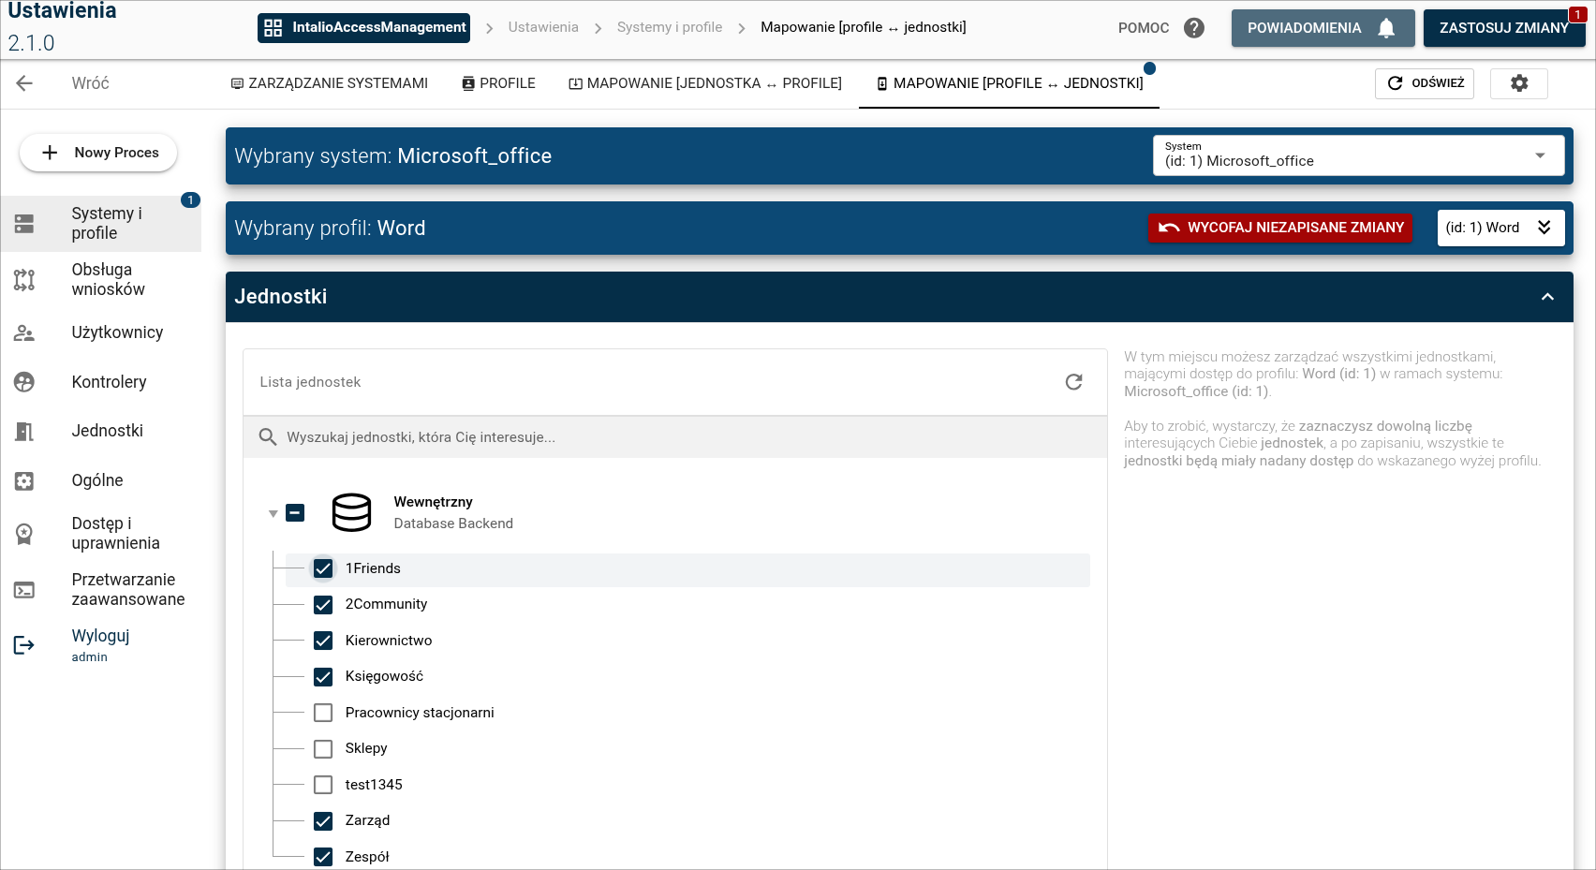Click the Dostęp i uprawnienia badge icon
The height and width of the screenshot is (870, 1596).
coord(24,534)
